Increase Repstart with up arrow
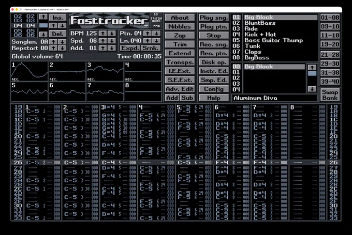 click(53, 48)
